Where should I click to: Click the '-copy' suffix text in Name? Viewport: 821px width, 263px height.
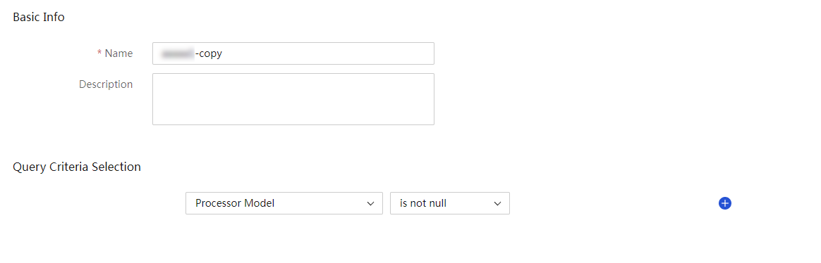tap(208, 53)
